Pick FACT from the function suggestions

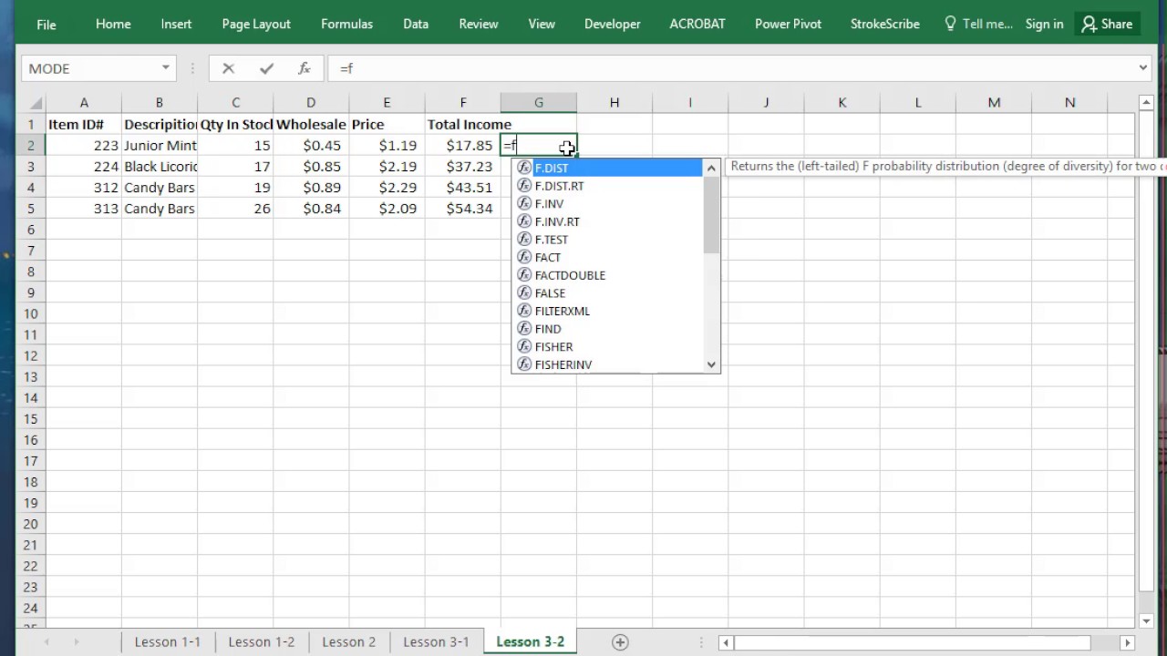pos(607,257)
